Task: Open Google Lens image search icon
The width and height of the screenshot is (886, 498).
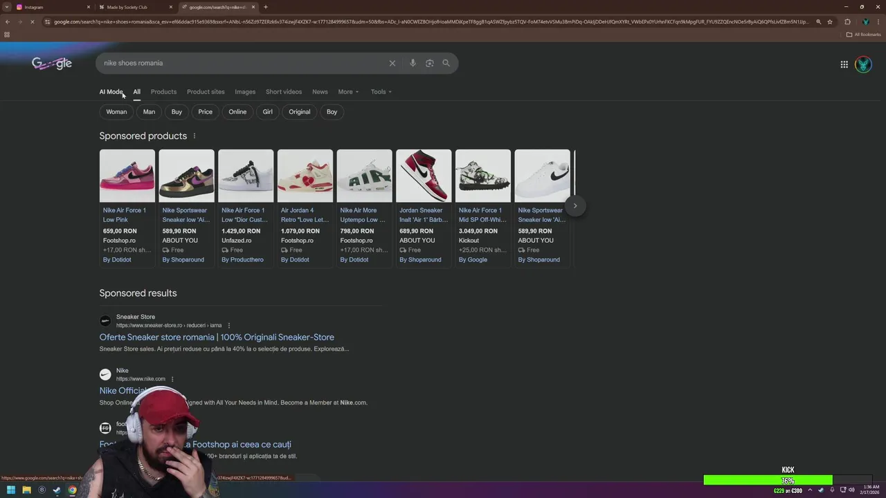Action: click(430, 63)
